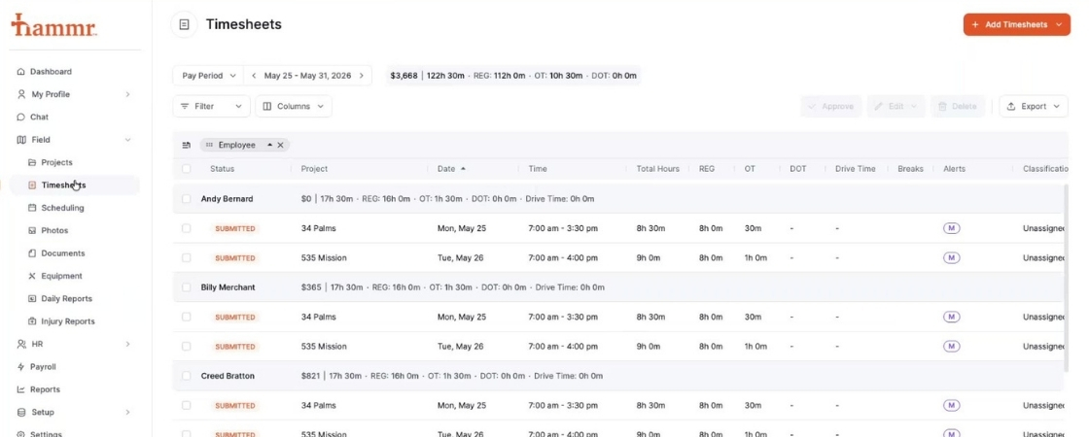Expand the HR sidebar section
Image resolution: width=1089 pixels, height=437 pixels.
click(127, 344)
